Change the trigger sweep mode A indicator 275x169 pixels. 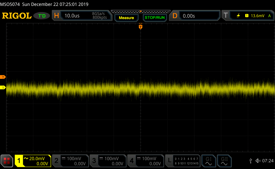pos(269,16)
